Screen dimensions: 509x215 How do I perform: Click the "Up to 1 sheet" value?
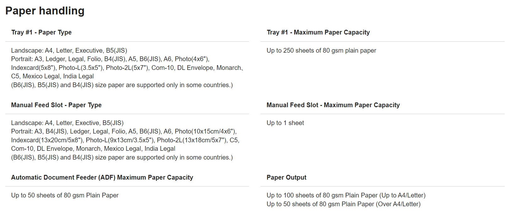click(x=285, y=123)
